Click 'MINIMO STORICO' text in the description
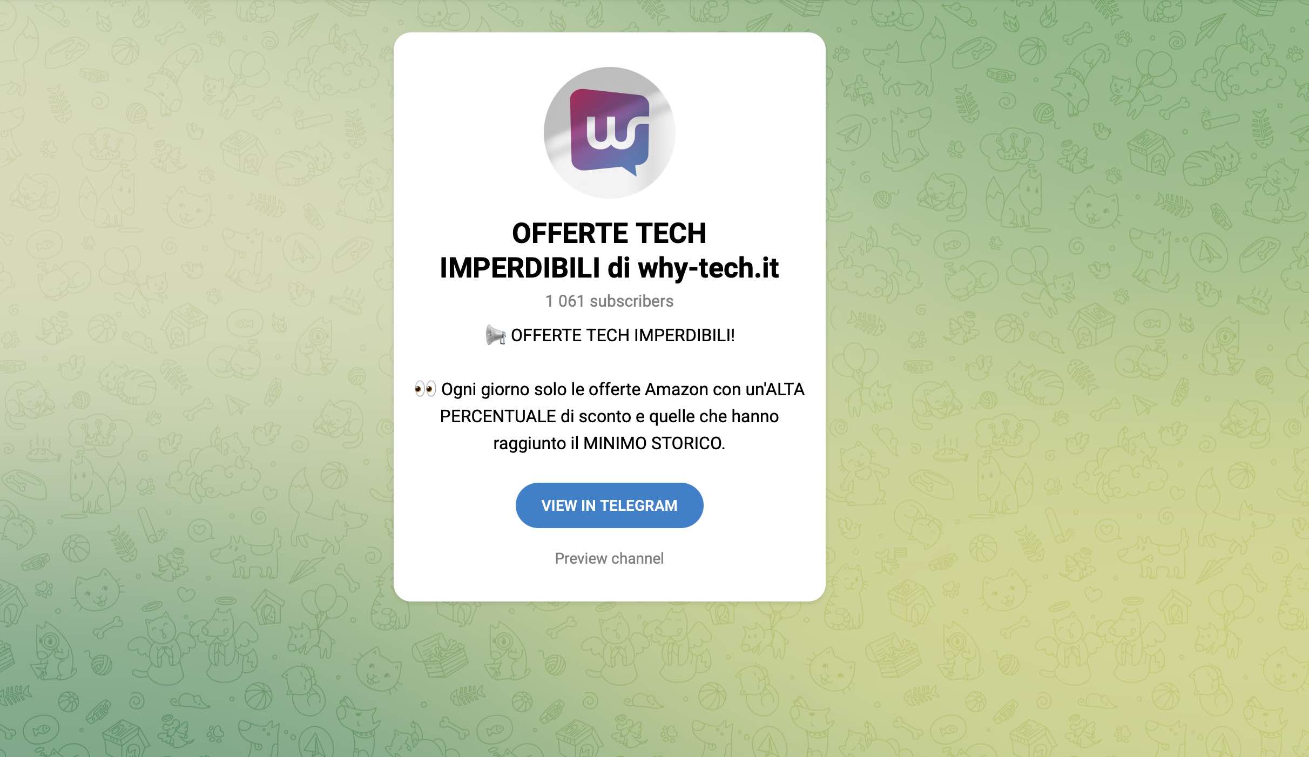1309x757 pixels. click(x=654, y=443)
